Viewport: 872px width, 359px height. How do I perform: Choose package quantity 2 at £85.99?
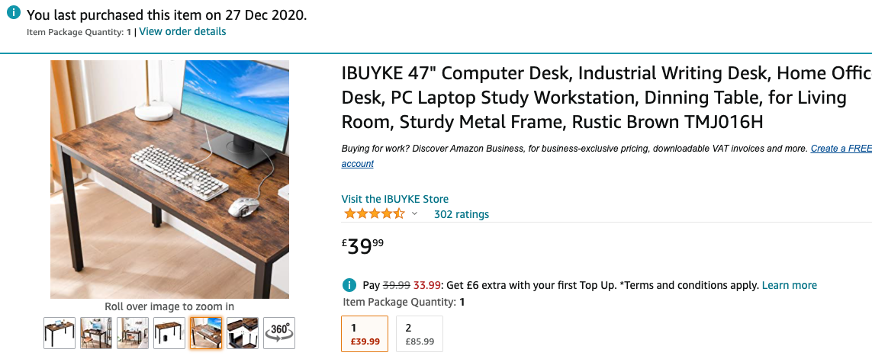tap(420, 334)
